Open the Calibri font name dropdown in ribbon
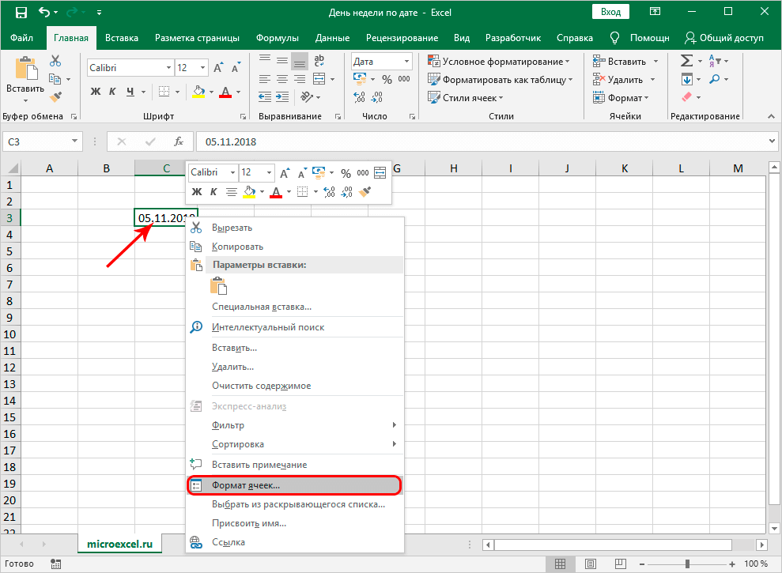Screen dimensions: 782x573 pos(168,68)
